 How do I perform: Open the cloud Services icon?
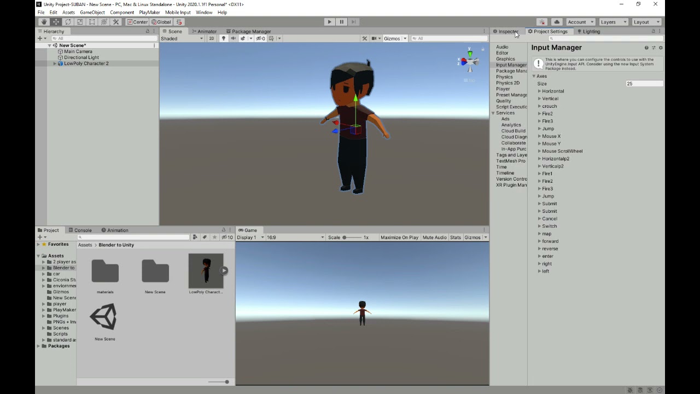click(557, 22)
